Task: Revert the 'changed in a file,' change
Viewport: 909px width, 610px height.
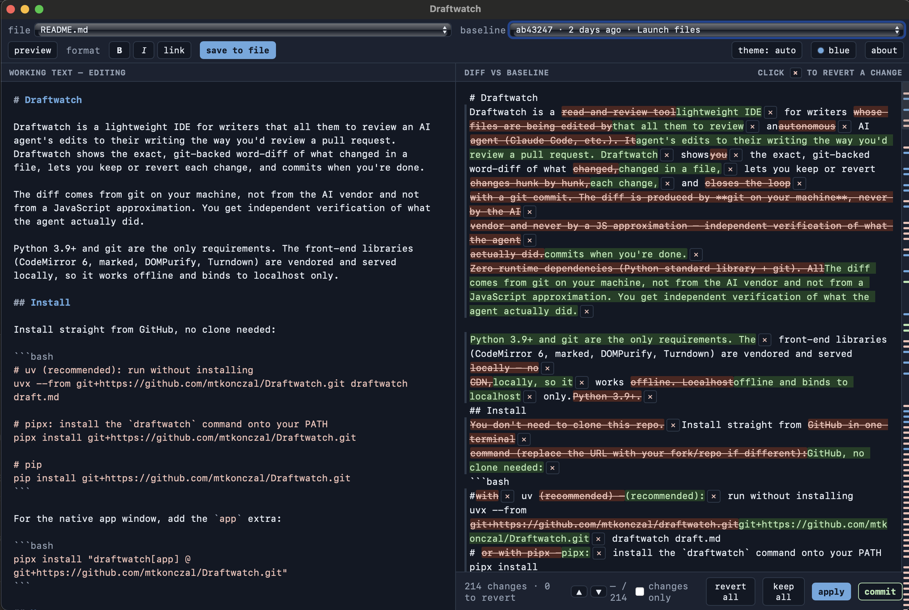Action: pos(730,169)
